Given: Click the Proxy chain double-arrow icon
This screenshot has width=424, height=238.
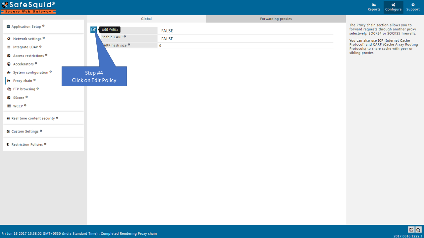Looking at the screenshot, I should (9, 81).
